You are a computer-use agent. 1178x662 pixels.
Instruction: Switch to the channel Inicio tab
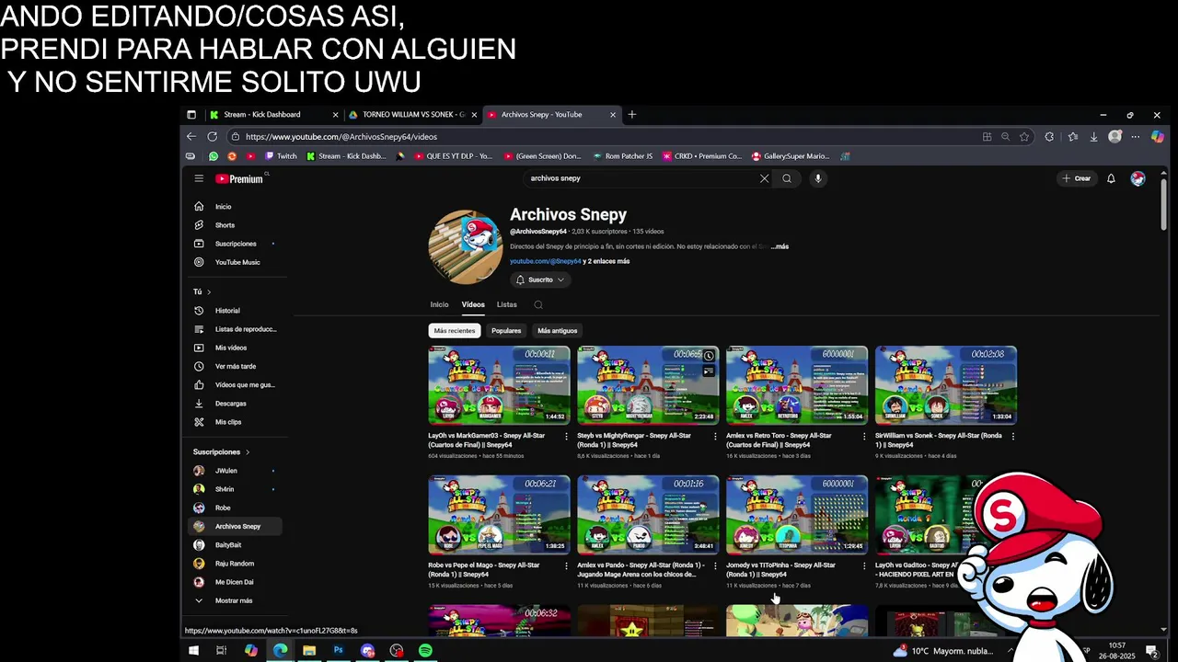click(x=439, y=304)
